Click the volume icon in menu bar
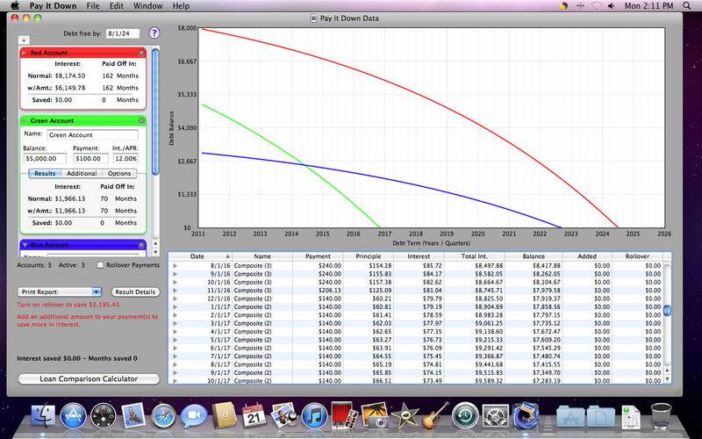The width and height of the screenshot is (702, 439). 611,6
